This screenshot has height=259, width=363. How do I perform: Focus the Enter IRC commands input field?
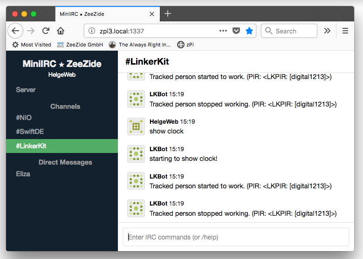click(x=236, y=237)
